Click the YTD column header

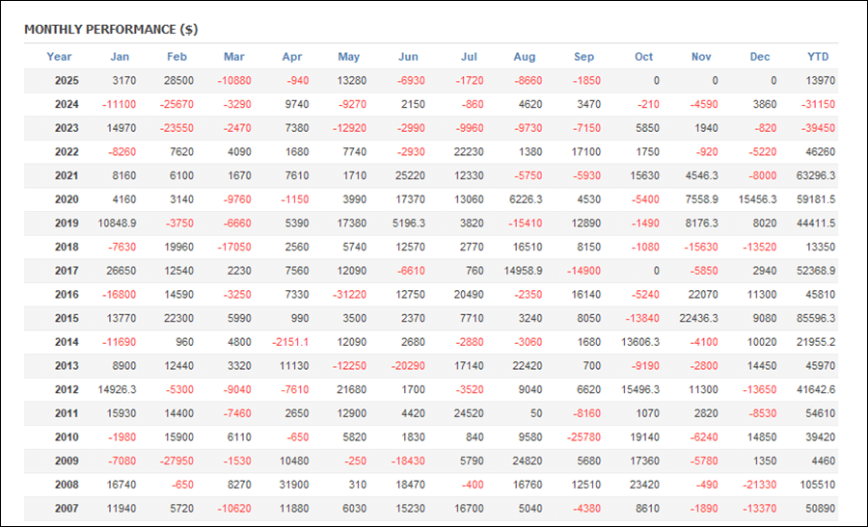pos(817,57)
